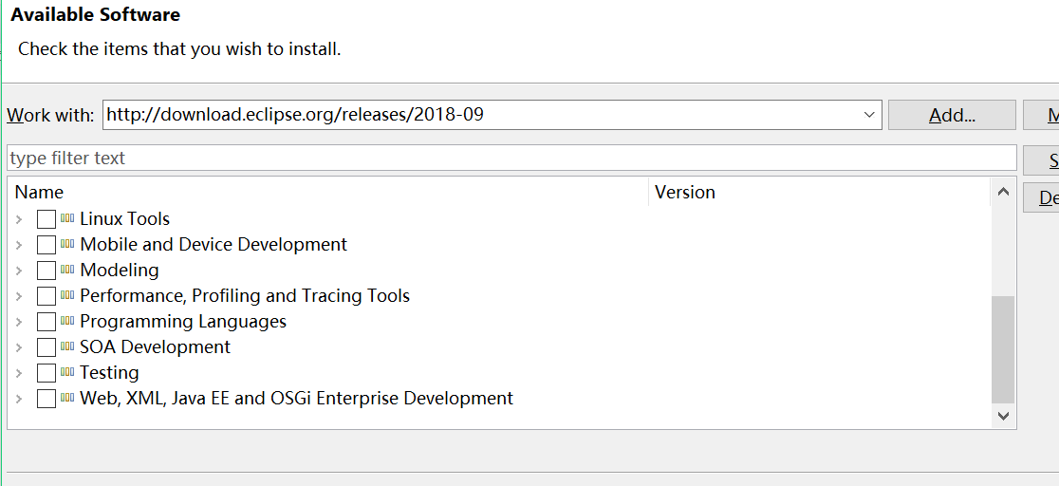This screenshot has height=486, width=1059.
Task: Click the Version column header
Action: pos(819,192)
